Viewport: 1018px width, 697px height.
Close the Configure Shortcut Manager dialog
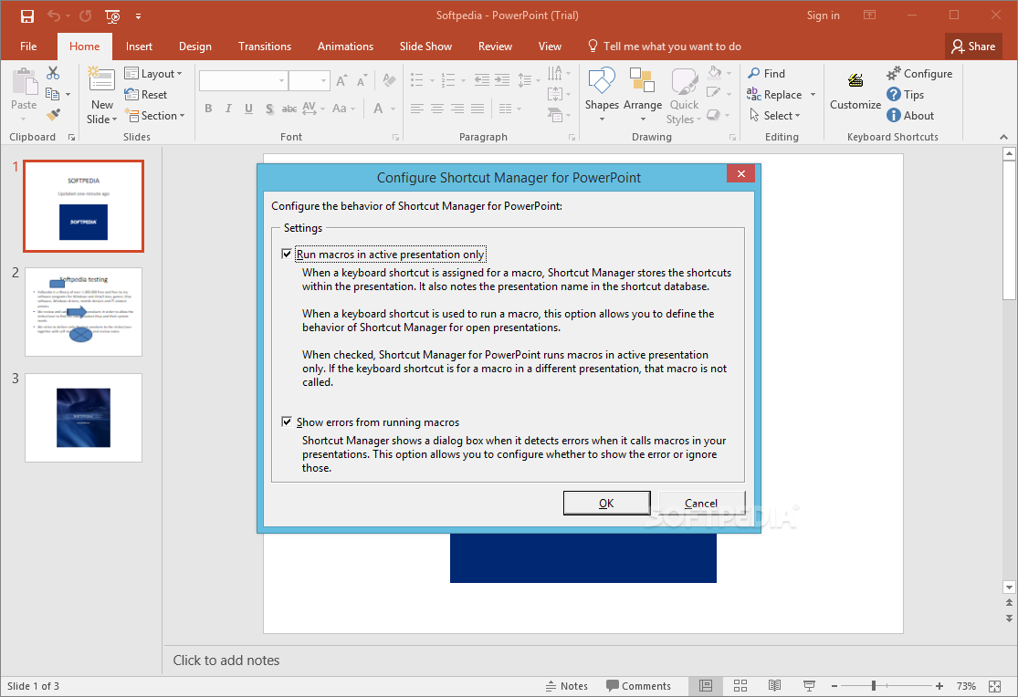click(740, 173)
